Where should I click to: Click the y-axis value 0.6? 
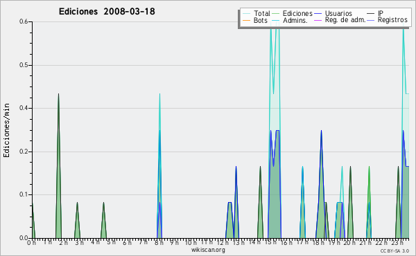(x=24, y=21)
